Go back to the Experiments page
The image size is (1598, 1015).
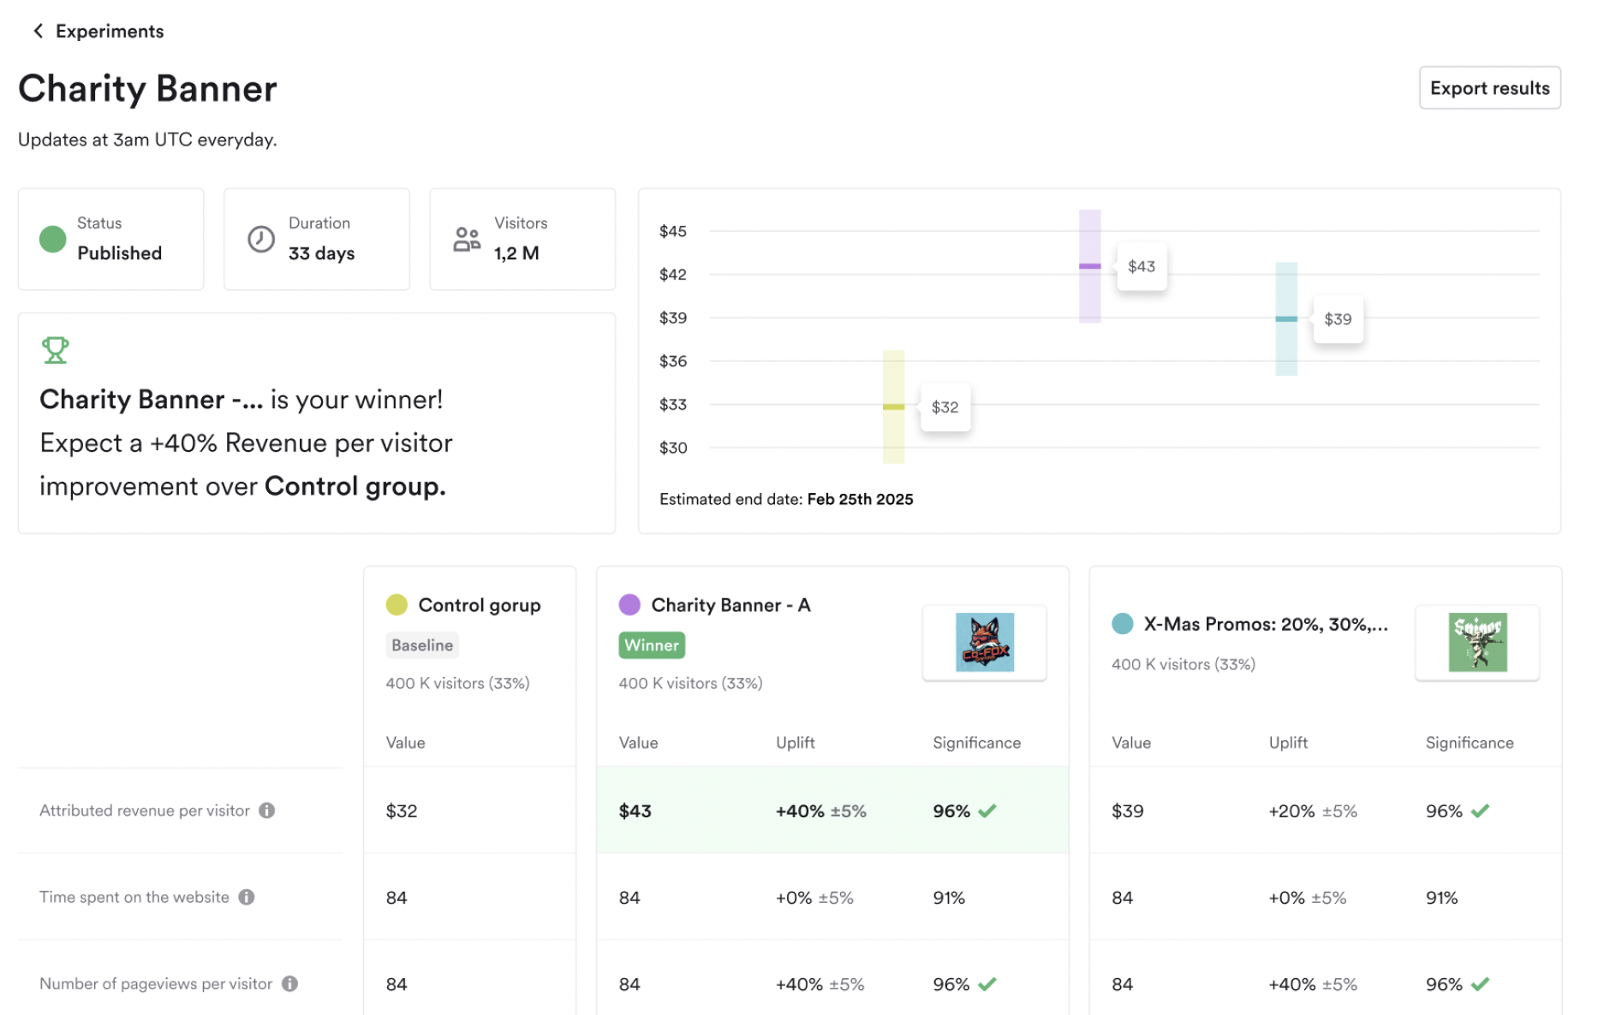coord(109,32)
